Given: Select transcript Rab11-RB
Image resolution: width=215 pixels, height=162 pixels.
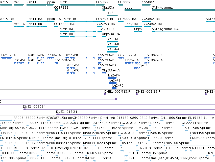Looking at the screenshot, I should [37, 26].
